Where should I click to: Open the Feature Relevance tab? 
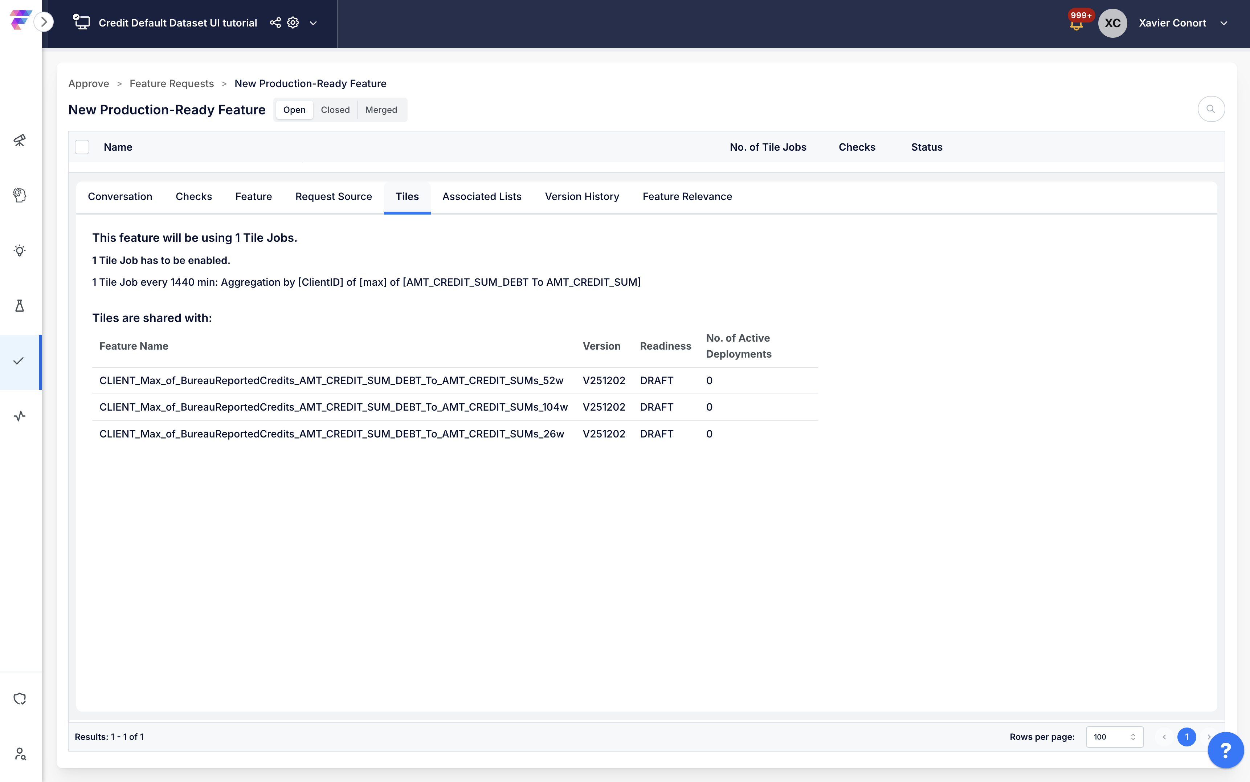[x=687, y=196]
